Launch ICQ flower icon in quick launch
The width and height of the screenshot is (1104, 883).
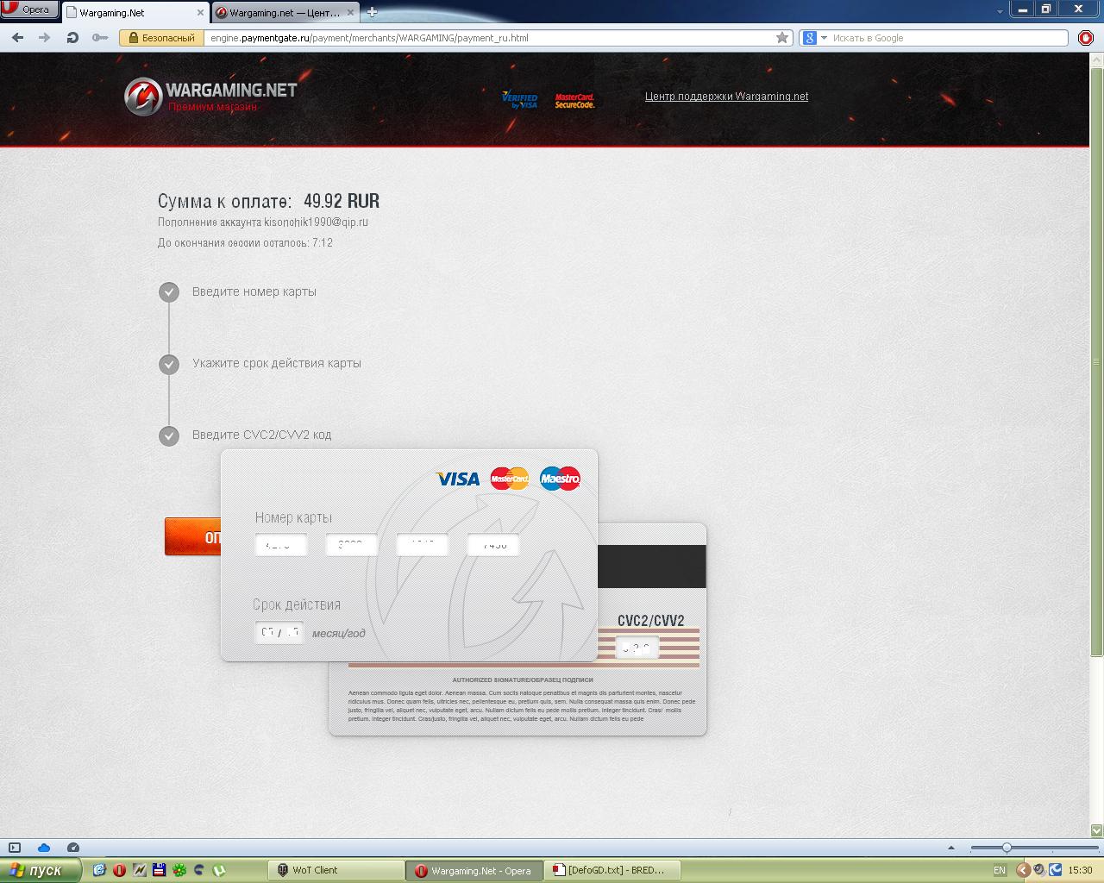pos(179,870)
